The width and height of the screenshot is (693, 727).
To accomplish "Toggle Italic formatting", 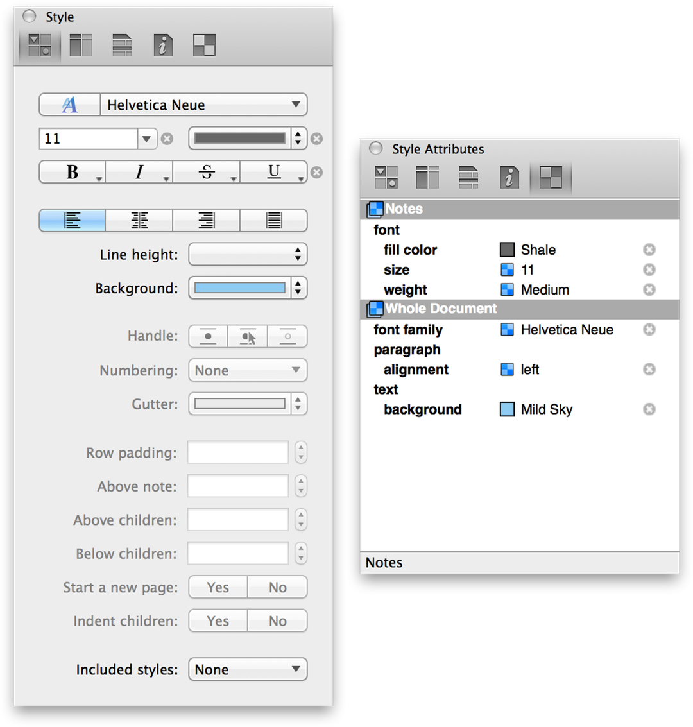I will click(x=139, y=172).
